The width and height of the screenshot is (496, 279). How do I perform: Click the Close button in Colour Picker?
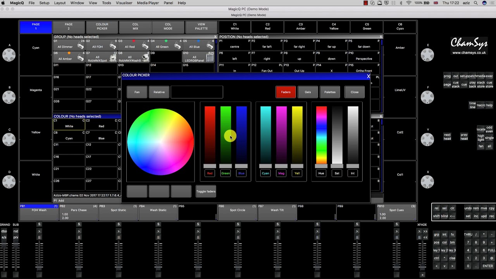(x=355, y=92)
